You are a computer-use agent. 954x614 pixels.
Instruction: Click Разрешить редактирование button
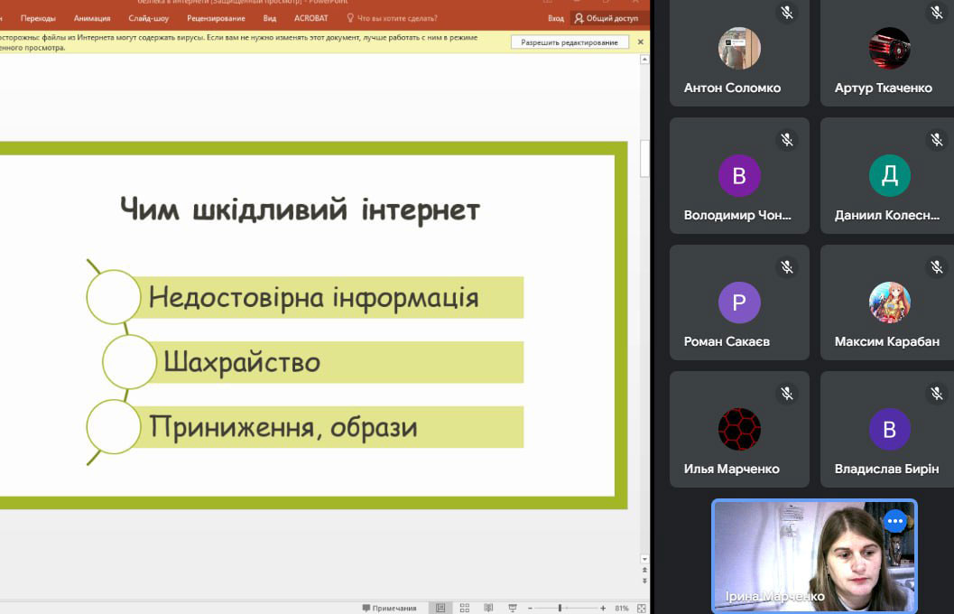point(570,42)
